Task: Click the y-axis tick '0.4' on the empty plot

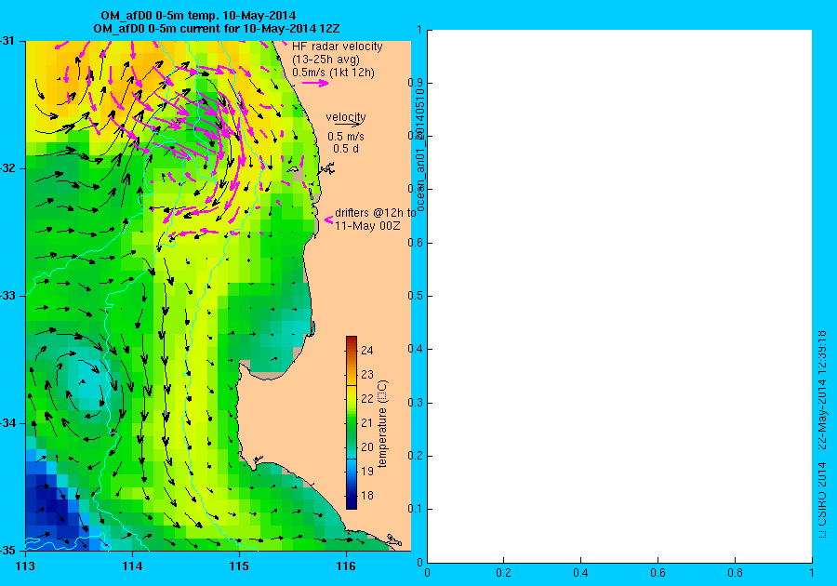Action: point(416,349)
